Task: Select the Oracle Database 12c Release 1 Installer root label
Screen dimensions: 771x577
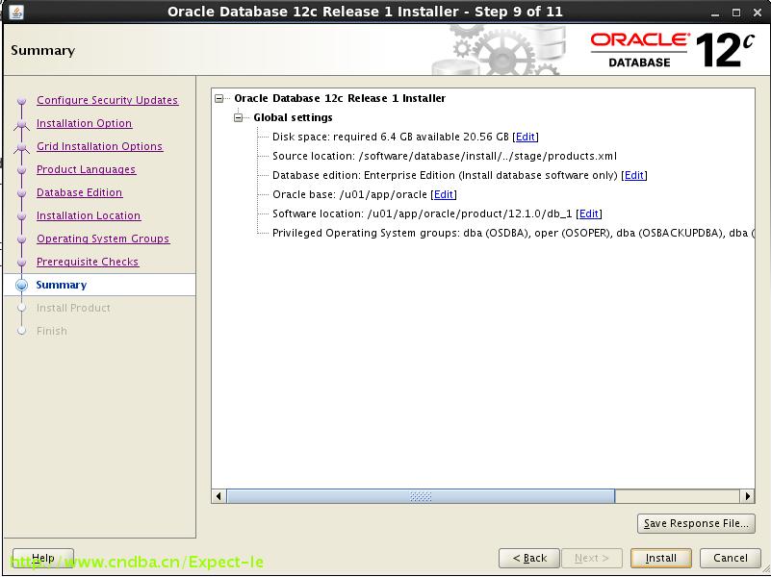Action: 340,98
